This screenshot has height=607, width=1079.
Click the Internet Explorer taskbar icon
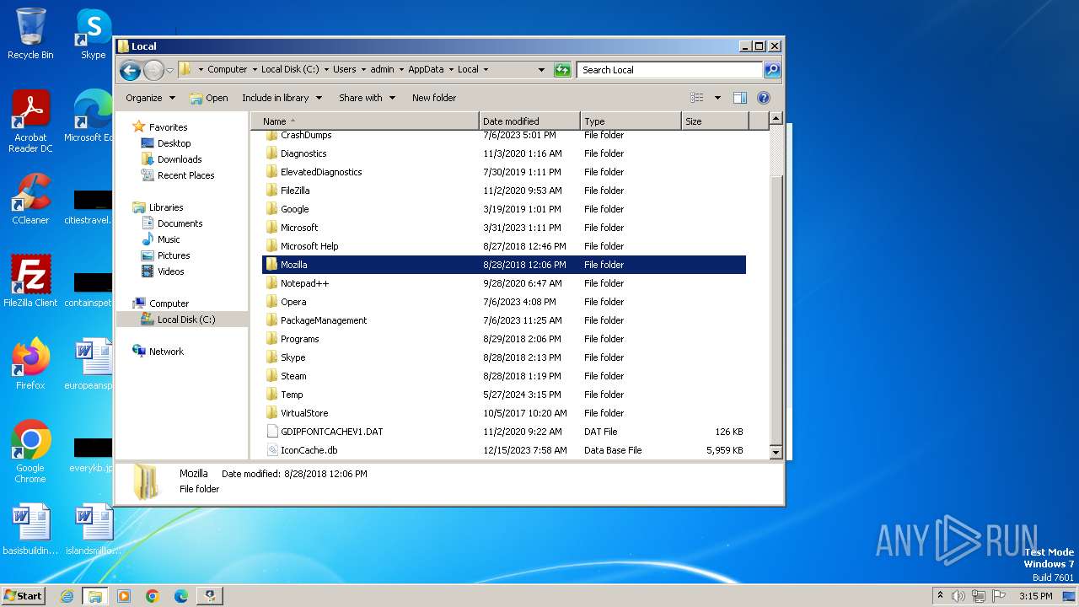point(67,596)
